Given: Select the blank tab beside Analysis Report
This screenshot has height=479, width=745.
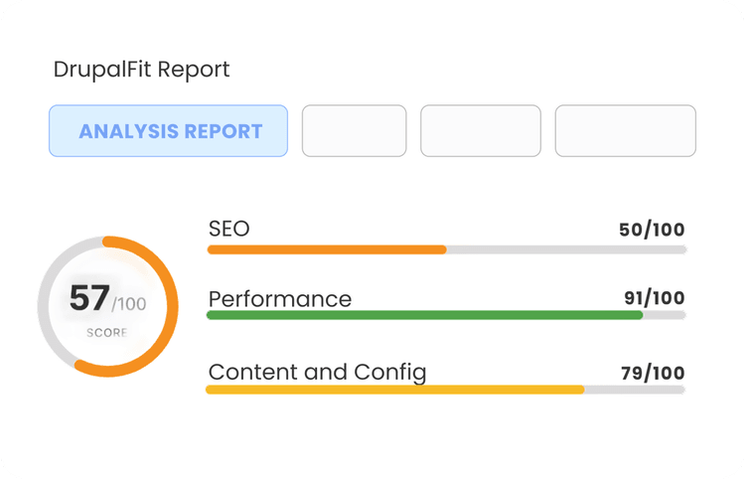Looking at the screenshot, I should 354,130.
